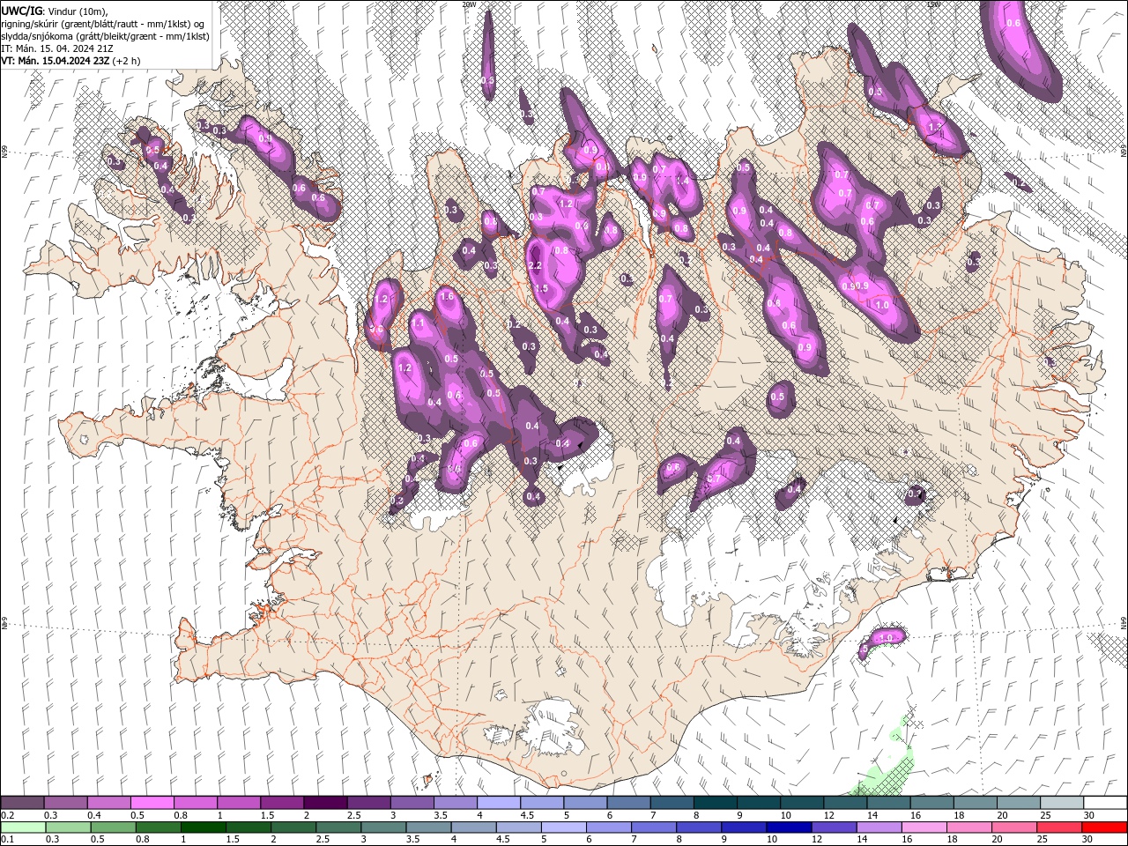Select the white 25–30 upper legend swatch
The image size is (1128, 846).
pos(1062,803)
